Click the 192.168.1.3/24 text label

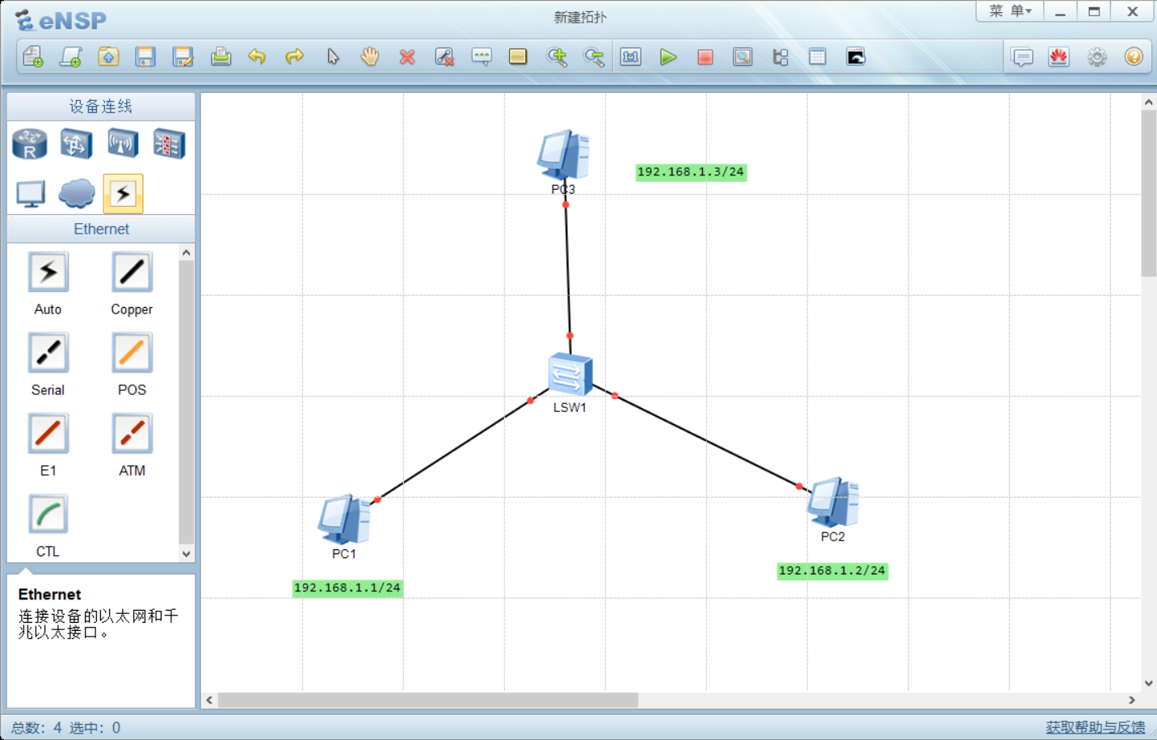coord(691,172)
